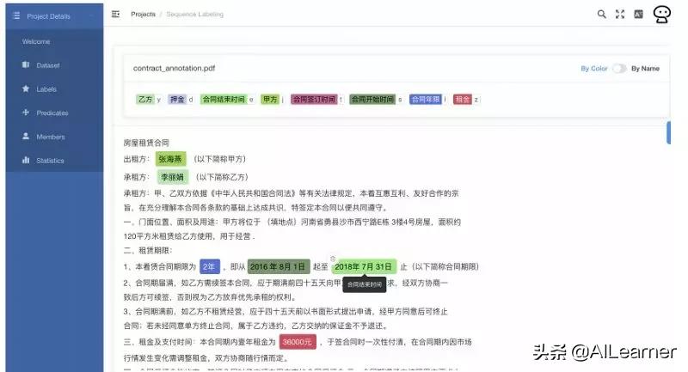Click the blue scrollbar handle on right
Viewport: 688px width, 372px height.
[x=668, y=132]
